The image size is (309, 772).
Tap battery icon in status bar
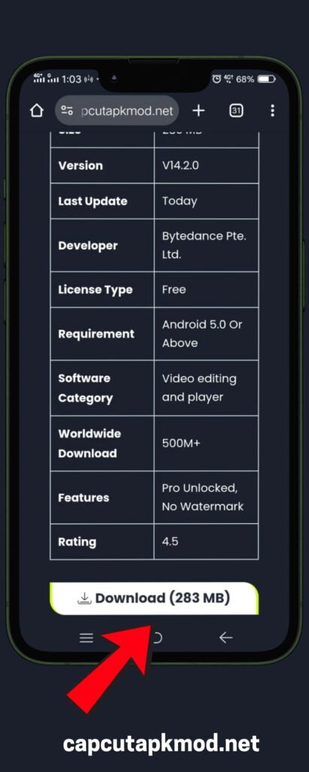(266, 78)
